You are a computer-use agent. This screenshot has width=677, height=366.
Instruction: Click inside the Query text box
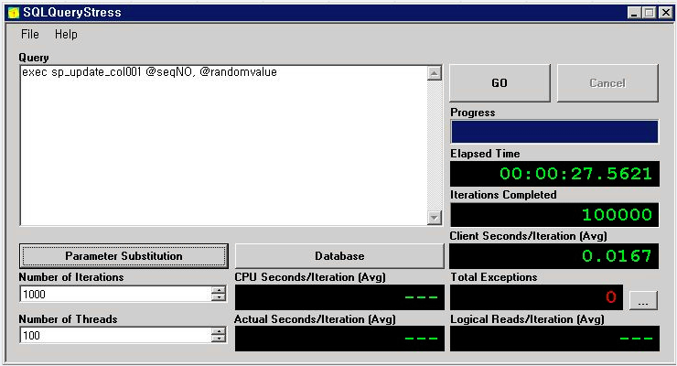[x=223, y=145]
